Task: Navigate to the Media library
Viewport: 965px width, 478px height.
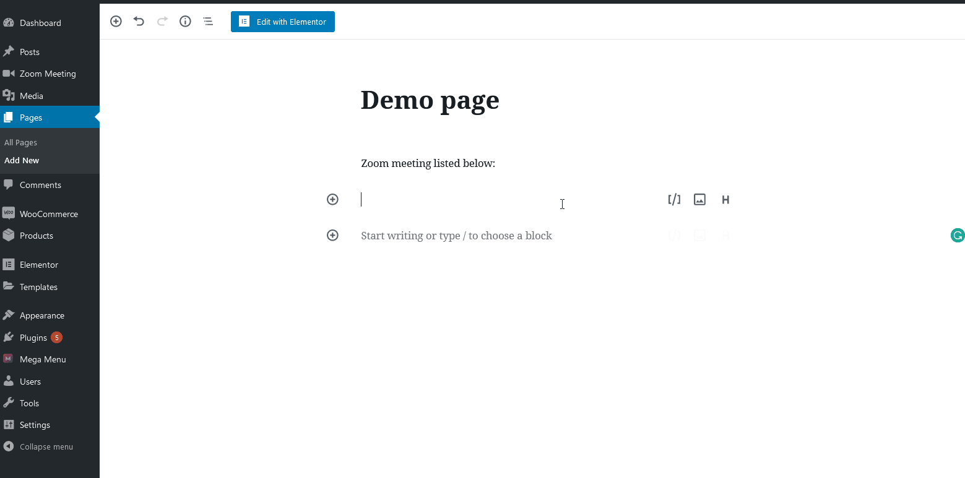Action: [31, 95]
